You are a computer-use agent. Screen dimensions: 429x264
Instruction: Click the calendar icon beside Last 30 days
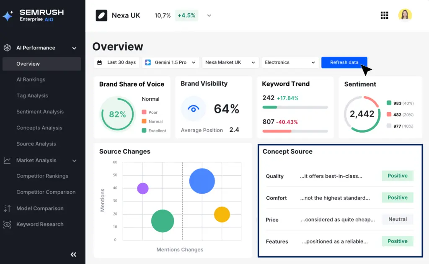(101, 62)
